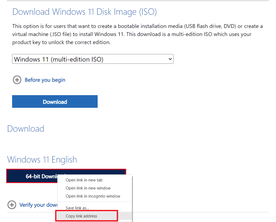Expand Verify your download plus icon

tap(12, 205)
